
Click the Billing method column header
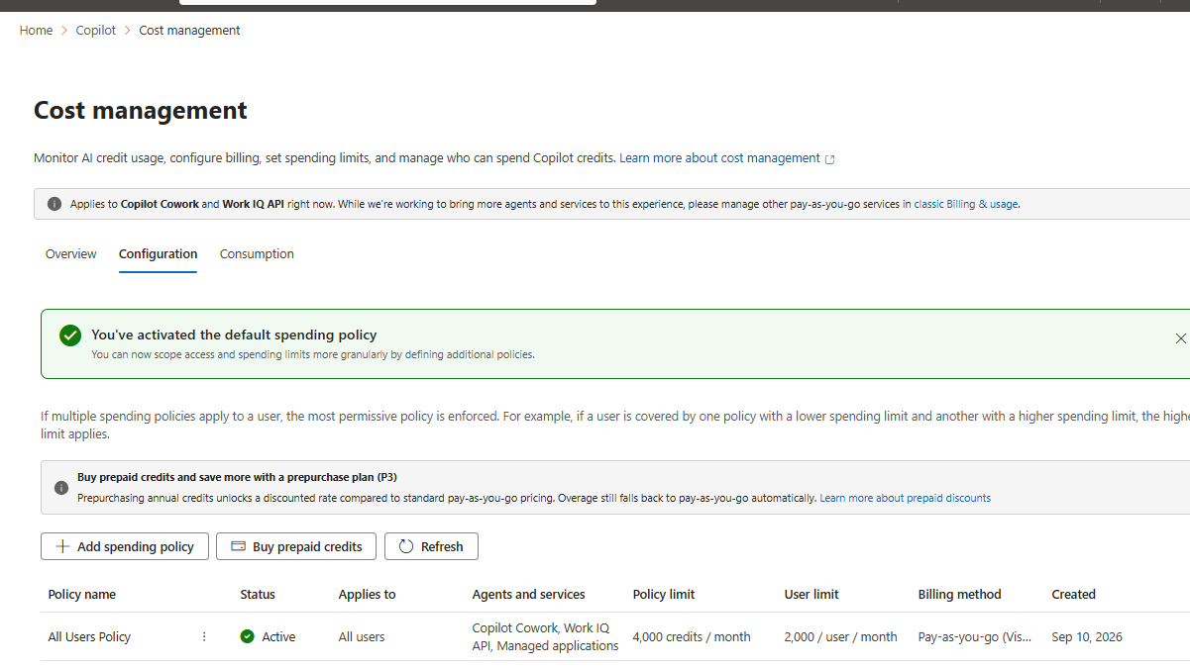(959, 595)
